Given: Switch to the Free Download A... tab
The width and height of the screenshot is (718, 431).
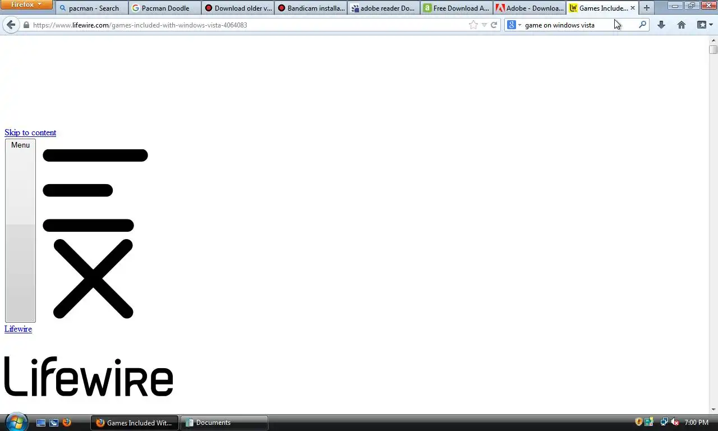Looking at the screenshot, I should [x=457, y=8].
